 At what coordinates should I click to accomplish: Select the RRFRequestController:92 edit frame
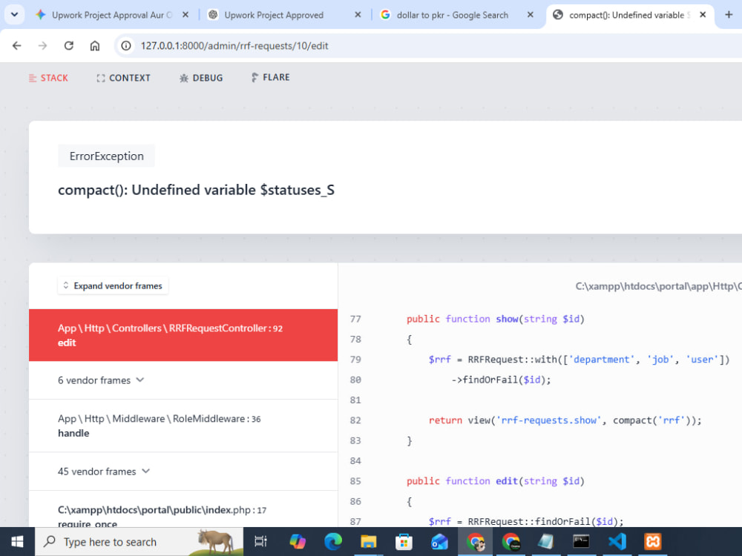(x=183, y=335)
